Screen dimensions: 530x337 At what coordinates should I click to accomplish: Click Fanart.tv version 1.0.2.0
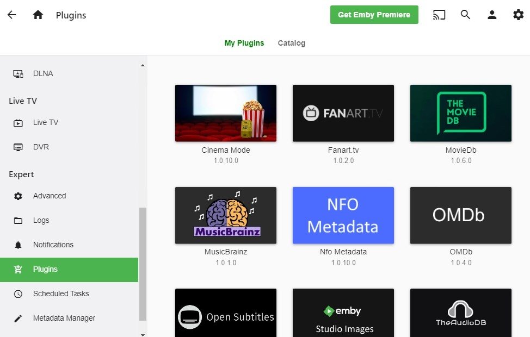(343, 161)
